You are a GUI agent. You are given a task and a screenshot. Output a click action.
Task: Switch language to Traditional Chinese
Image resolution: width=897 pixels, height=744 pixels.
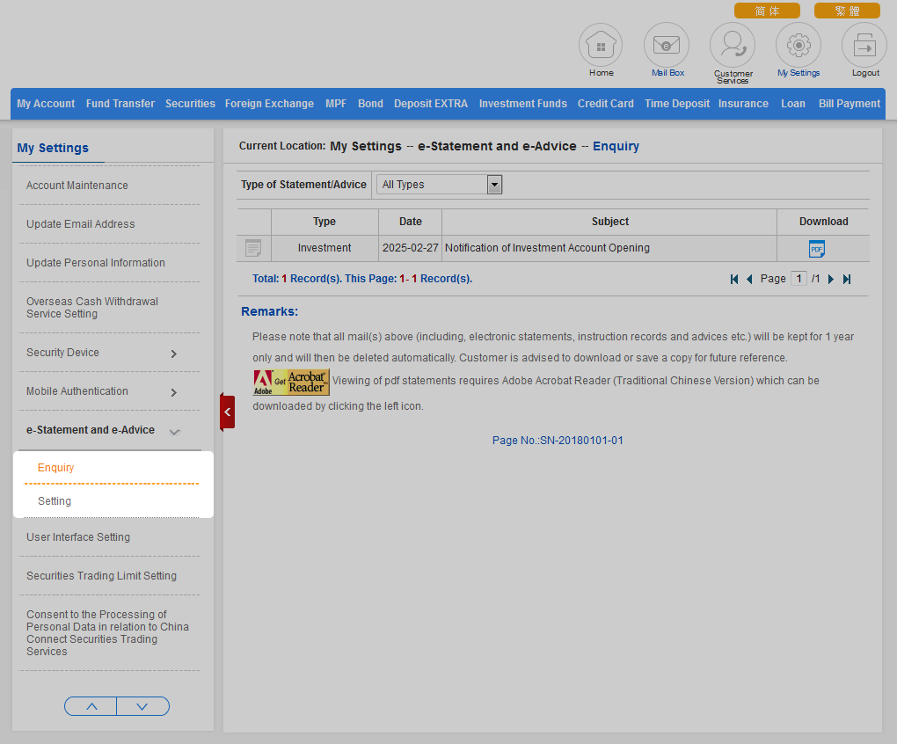click(x=846, y=11)
